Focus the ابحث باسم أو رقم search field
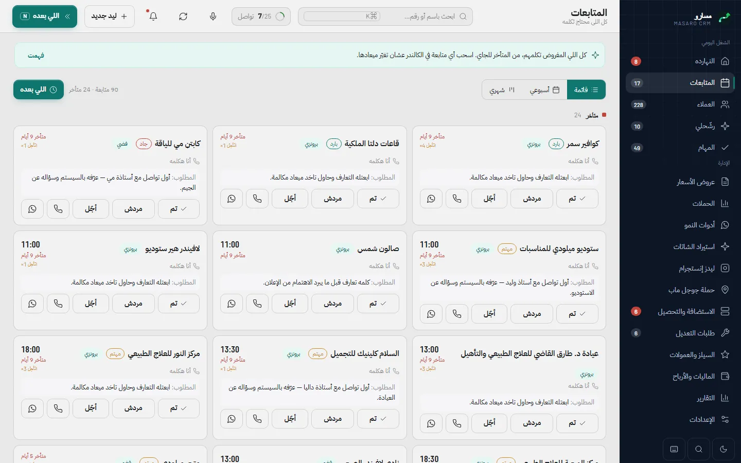741x463 pixels. [385, 16]
